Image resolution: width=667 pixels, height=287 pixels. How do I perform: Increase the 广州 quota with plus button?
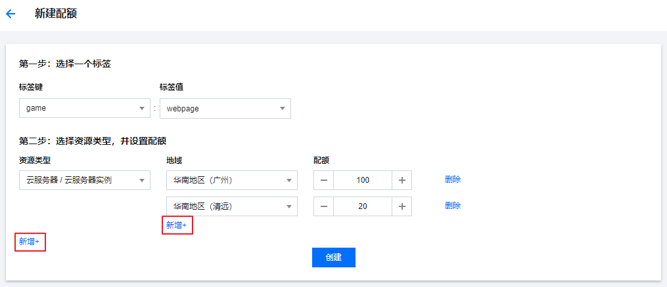point(402,180)
